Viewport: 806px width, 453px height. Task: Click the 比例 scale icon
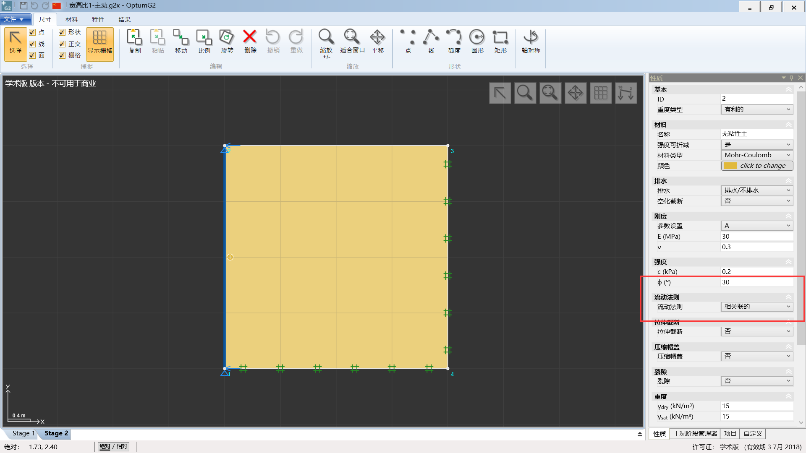[x=204, y=42]
